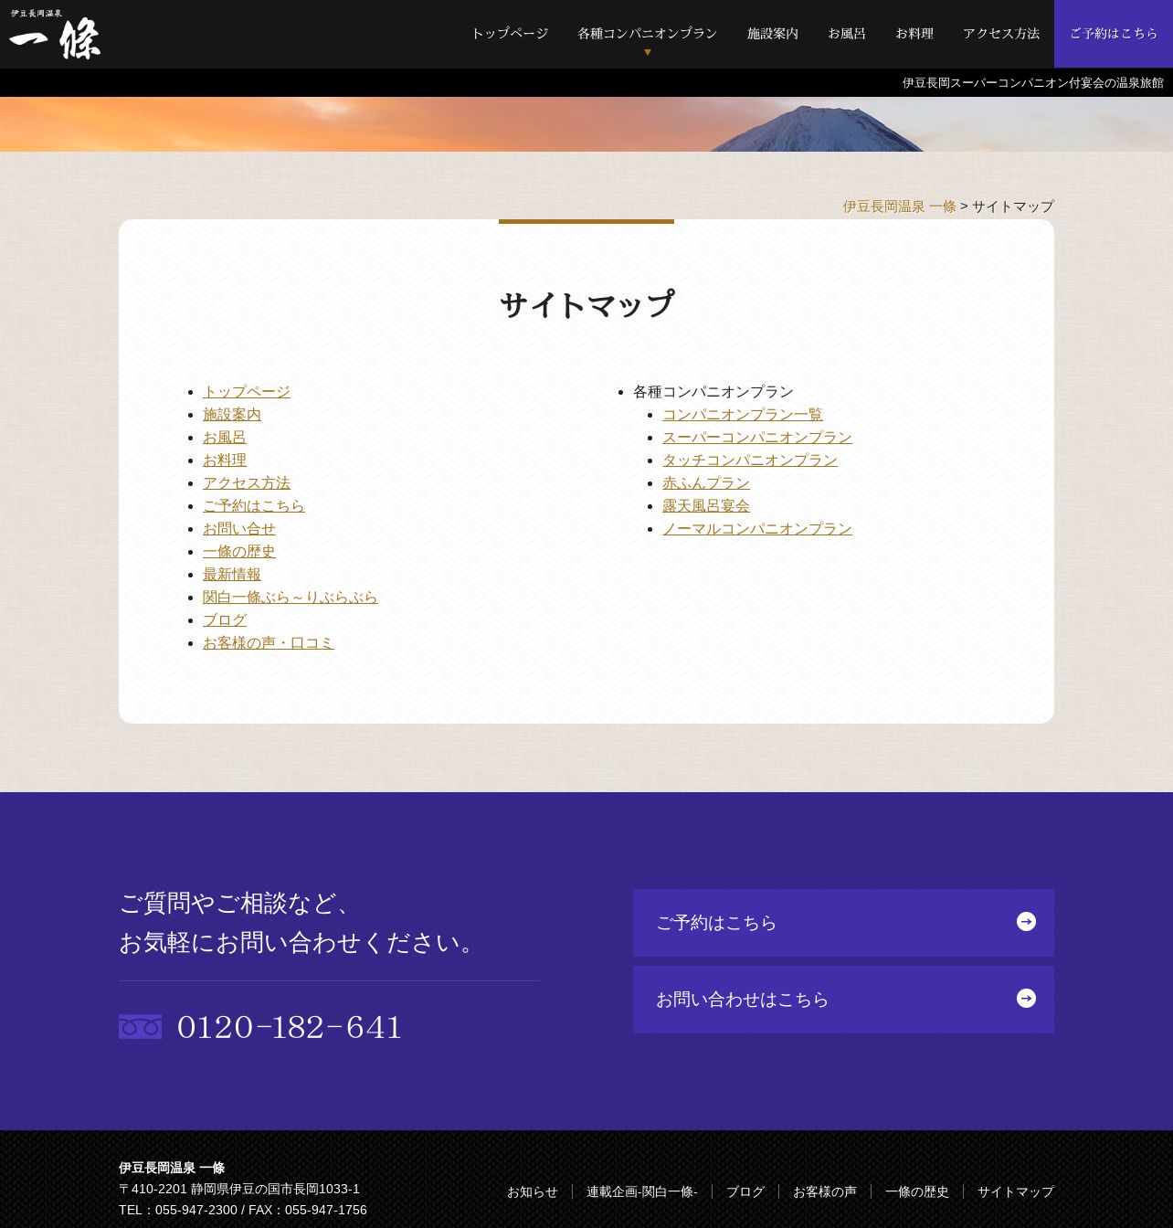Open the スーパーコンパニオンプラン link
This screenshot has height=1228, width=1173.
tap(757, 437)
